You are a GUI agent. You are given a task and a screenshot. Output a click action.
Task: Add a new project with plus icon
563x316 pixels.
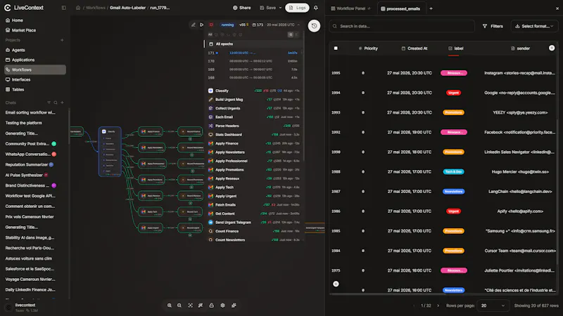62,40
